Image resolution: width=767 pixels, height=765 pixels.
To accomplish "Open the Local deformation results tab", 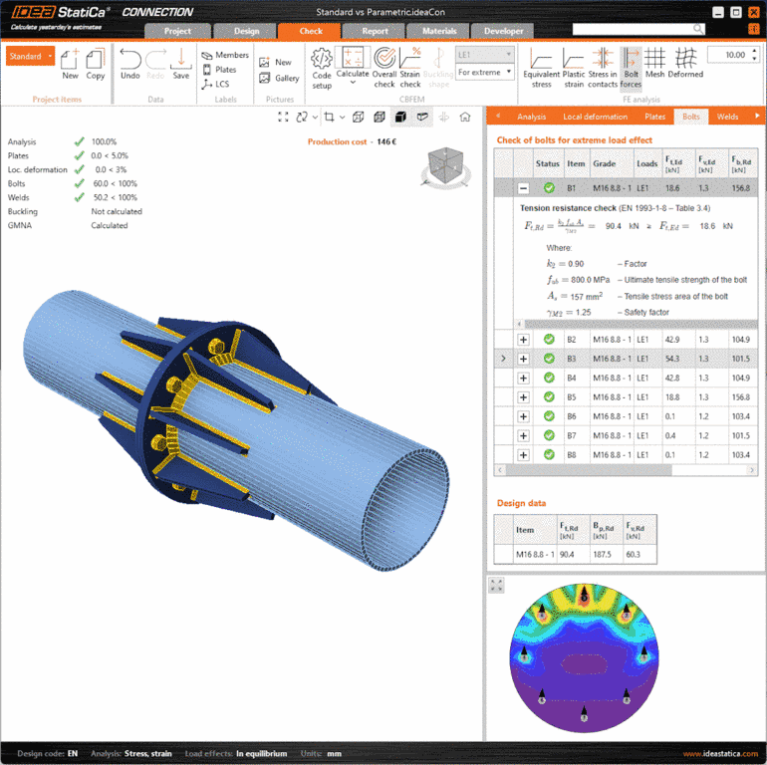I will (595, 117).
